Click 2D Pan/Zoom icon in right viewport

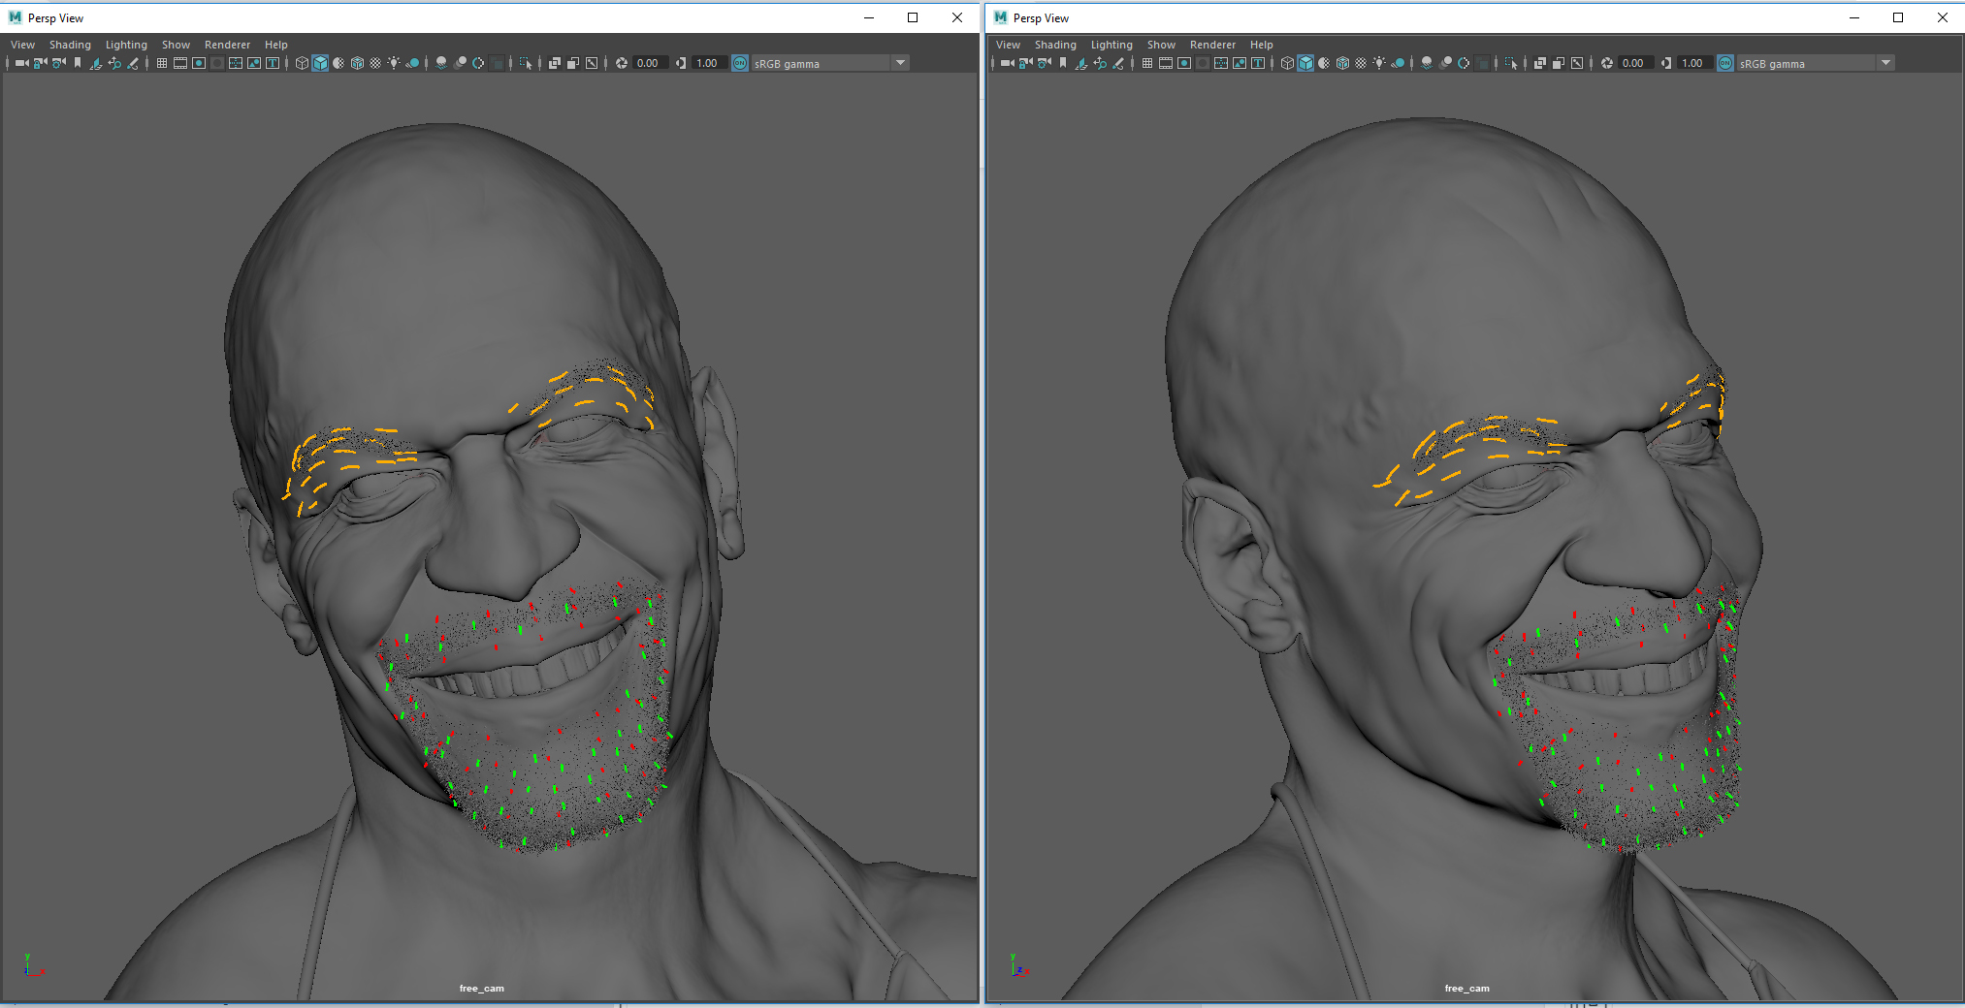(1100, 63)
